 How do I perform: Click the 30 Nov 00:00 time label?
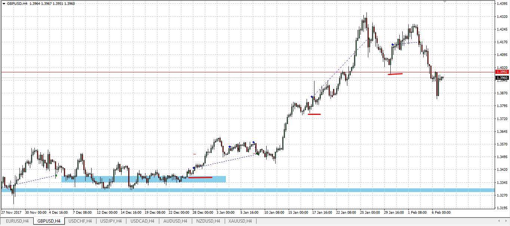[x=36, y=213]
